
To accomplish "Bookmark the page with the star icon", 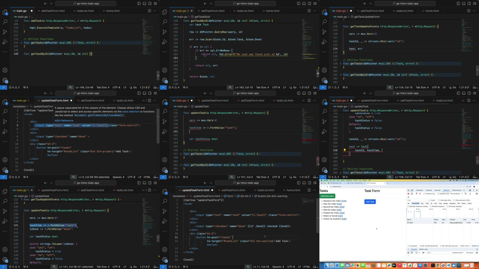I will tap(470, 187).
